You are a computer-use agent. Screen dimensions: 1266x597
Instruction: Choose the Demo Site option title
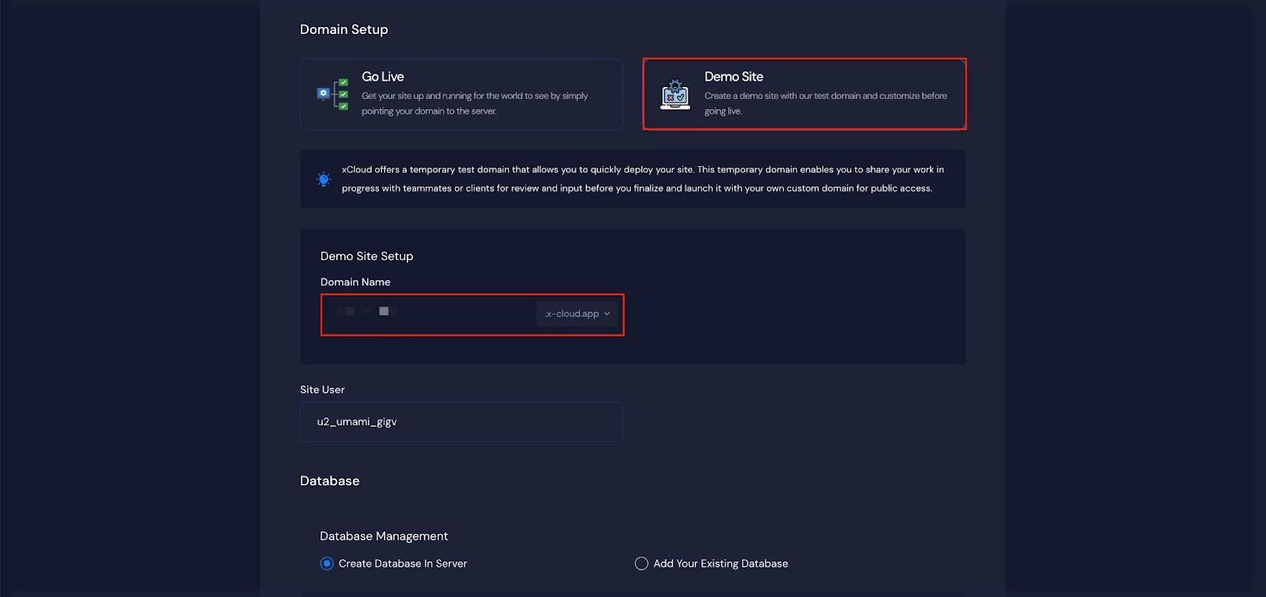coord(733,77)
